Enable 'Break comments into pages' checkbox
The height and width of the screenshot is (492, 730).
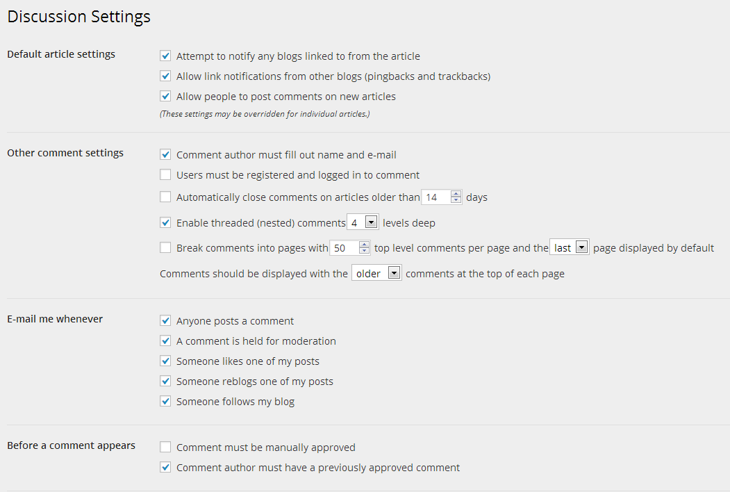[165, 247]
